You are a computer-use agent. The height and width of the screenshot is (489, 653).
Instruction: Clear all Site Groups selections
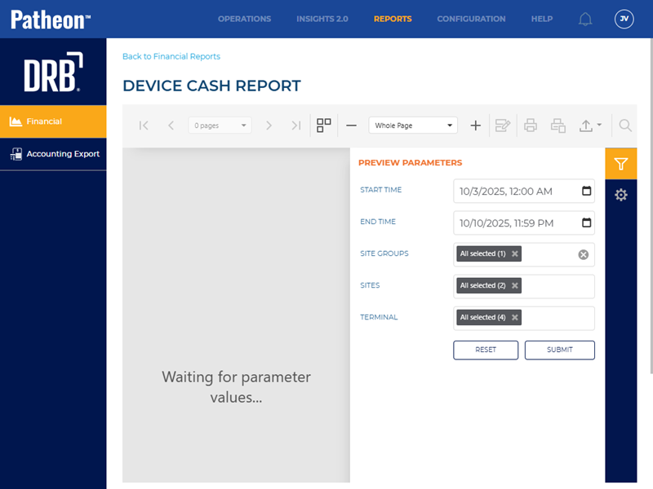pyautogui.click(x=583, y=254)
